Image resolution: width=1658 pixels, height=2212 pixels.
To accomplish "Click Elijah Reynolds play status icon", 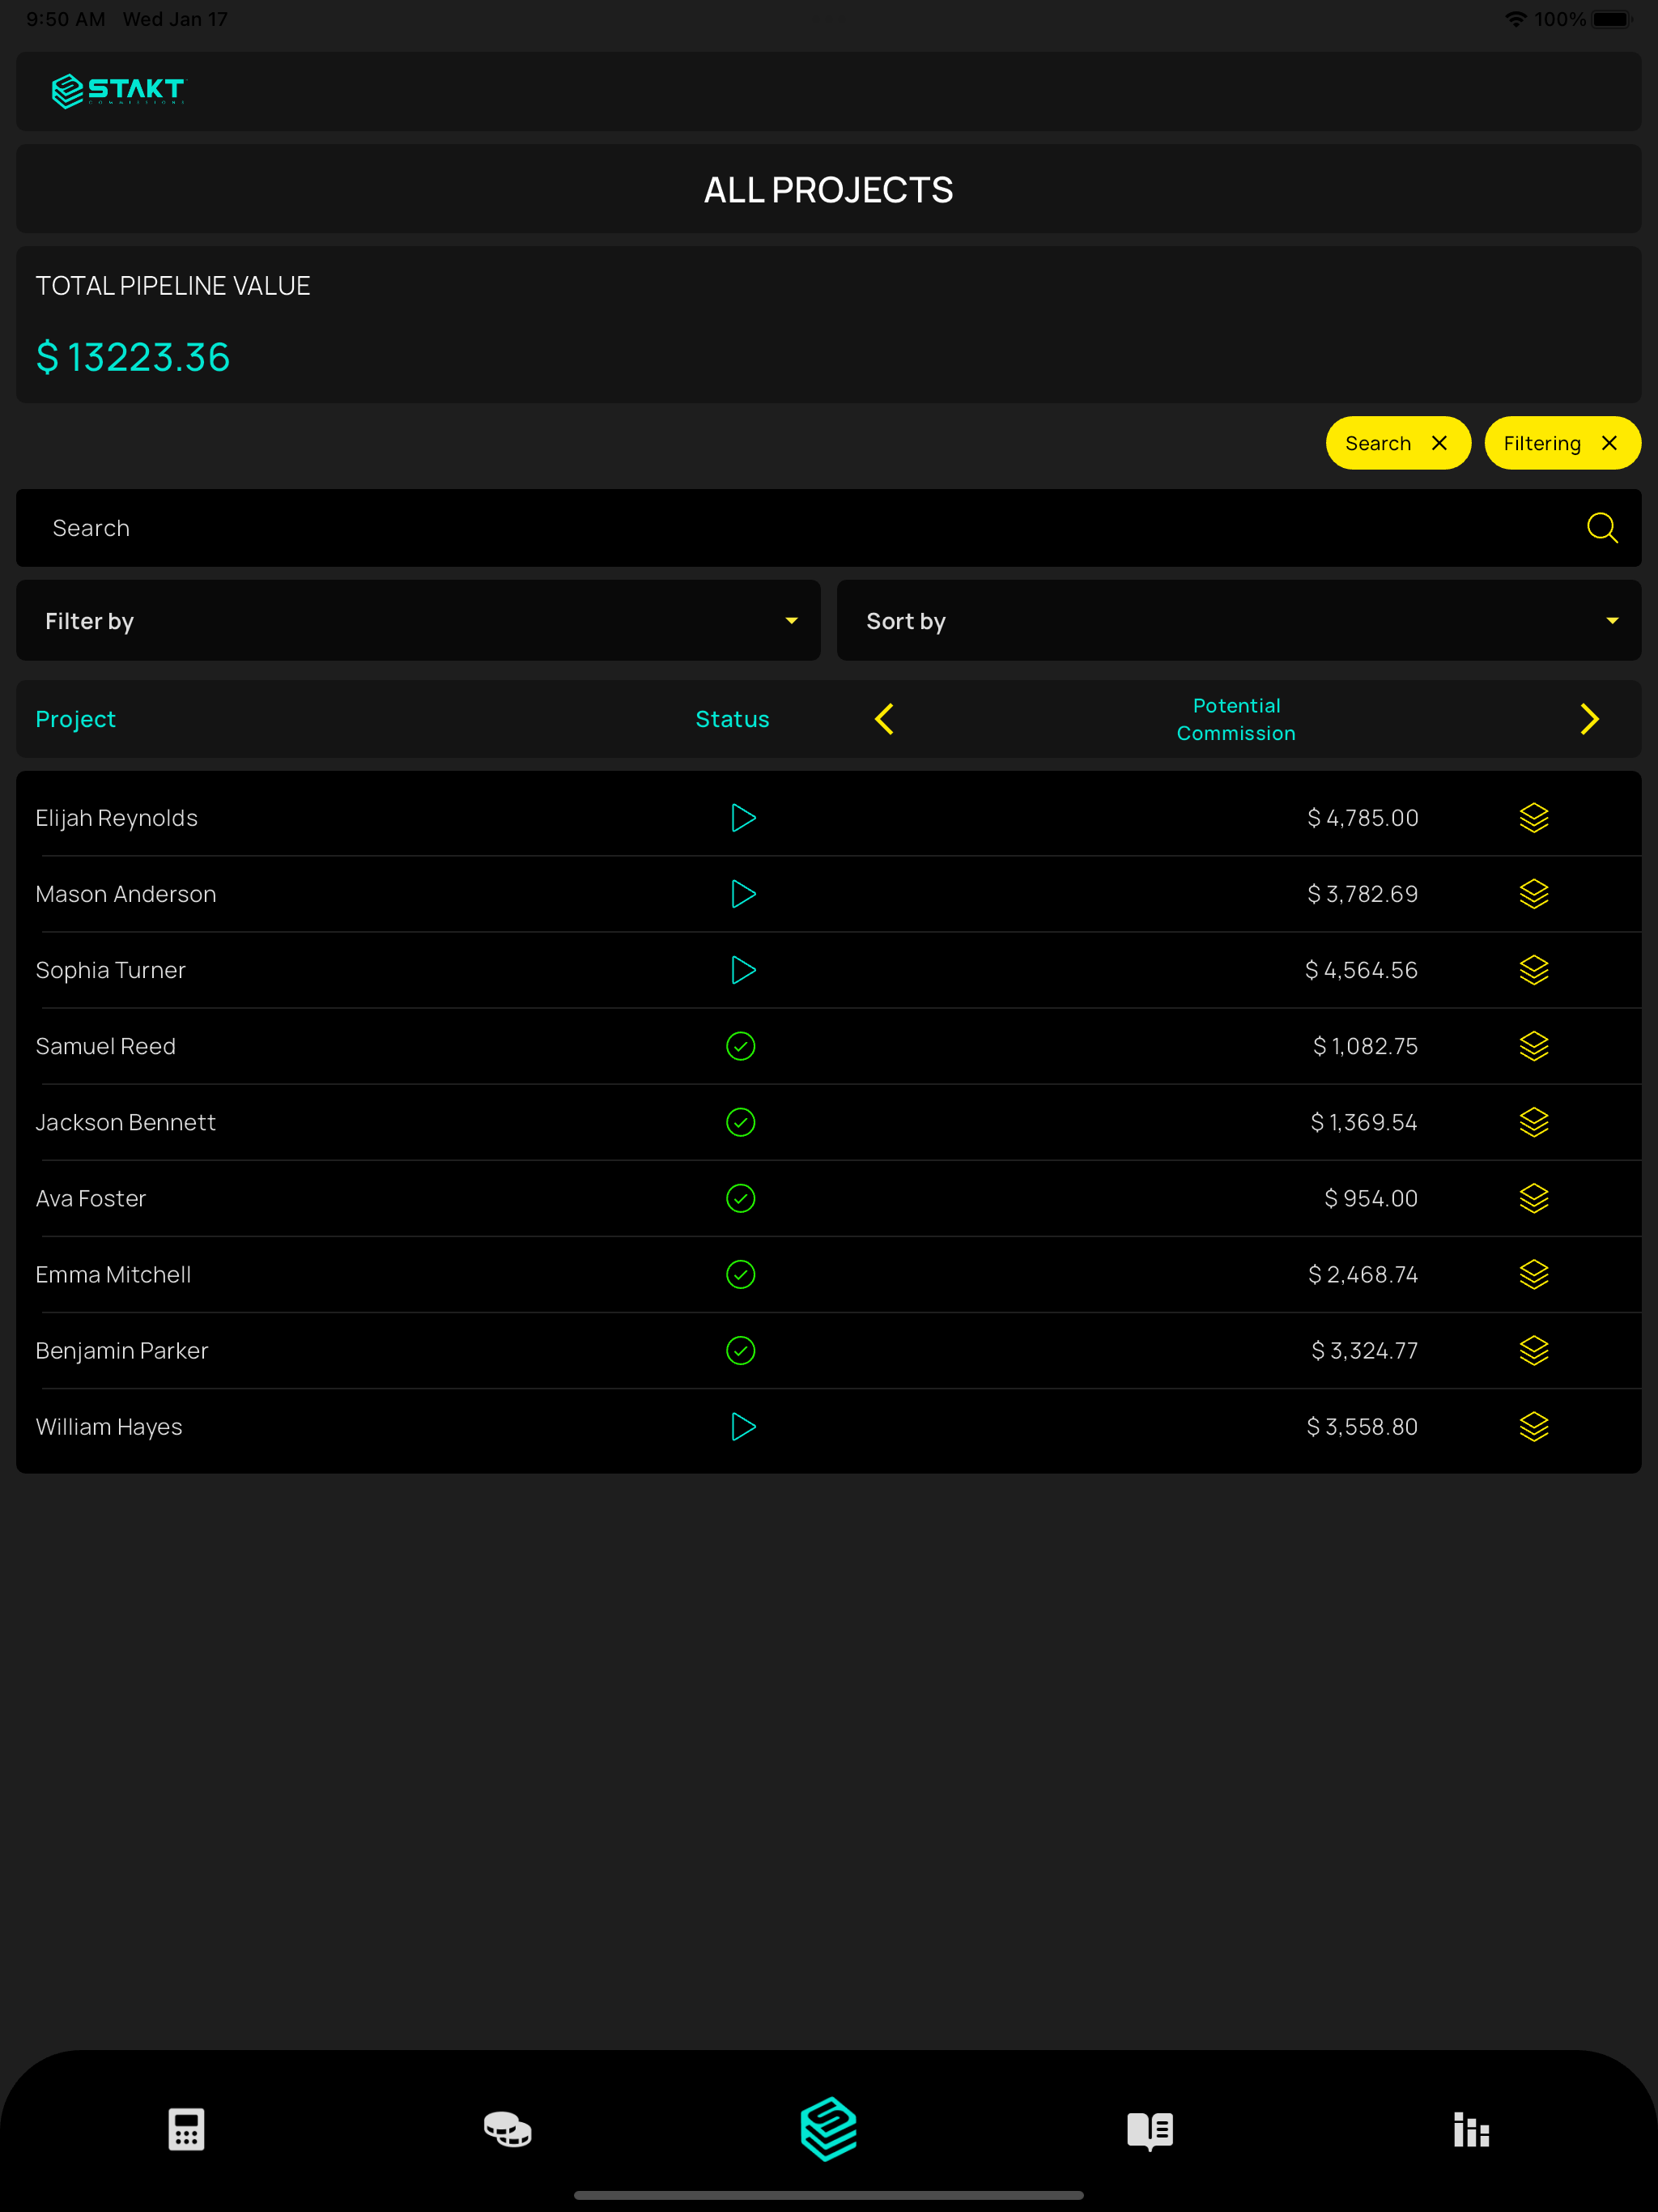I will (x=742, y=818).
